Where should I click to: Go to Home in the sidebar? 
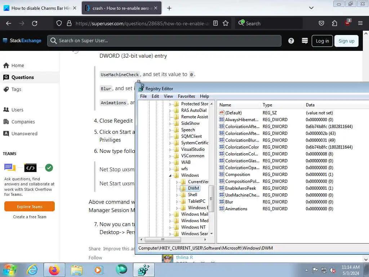click(18, 66)
